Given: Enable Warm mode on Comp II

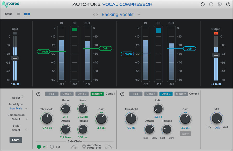Looking at the screenshot, I should [185, 133].
